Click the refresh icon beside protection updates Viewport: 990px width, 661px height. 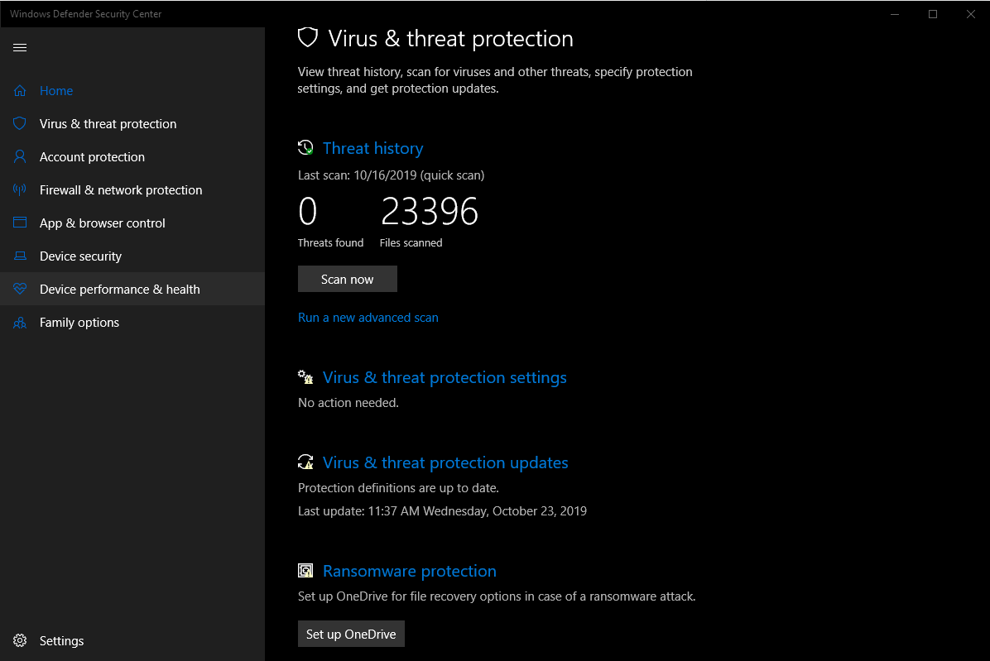305,462
